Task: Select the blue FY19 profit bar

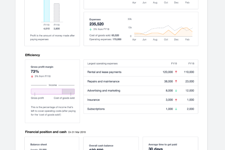Action: [46, 11]
